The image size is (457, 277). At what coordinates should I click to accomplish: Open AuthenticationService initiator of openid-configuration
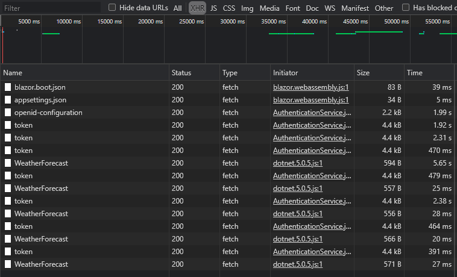click(312, 113)
